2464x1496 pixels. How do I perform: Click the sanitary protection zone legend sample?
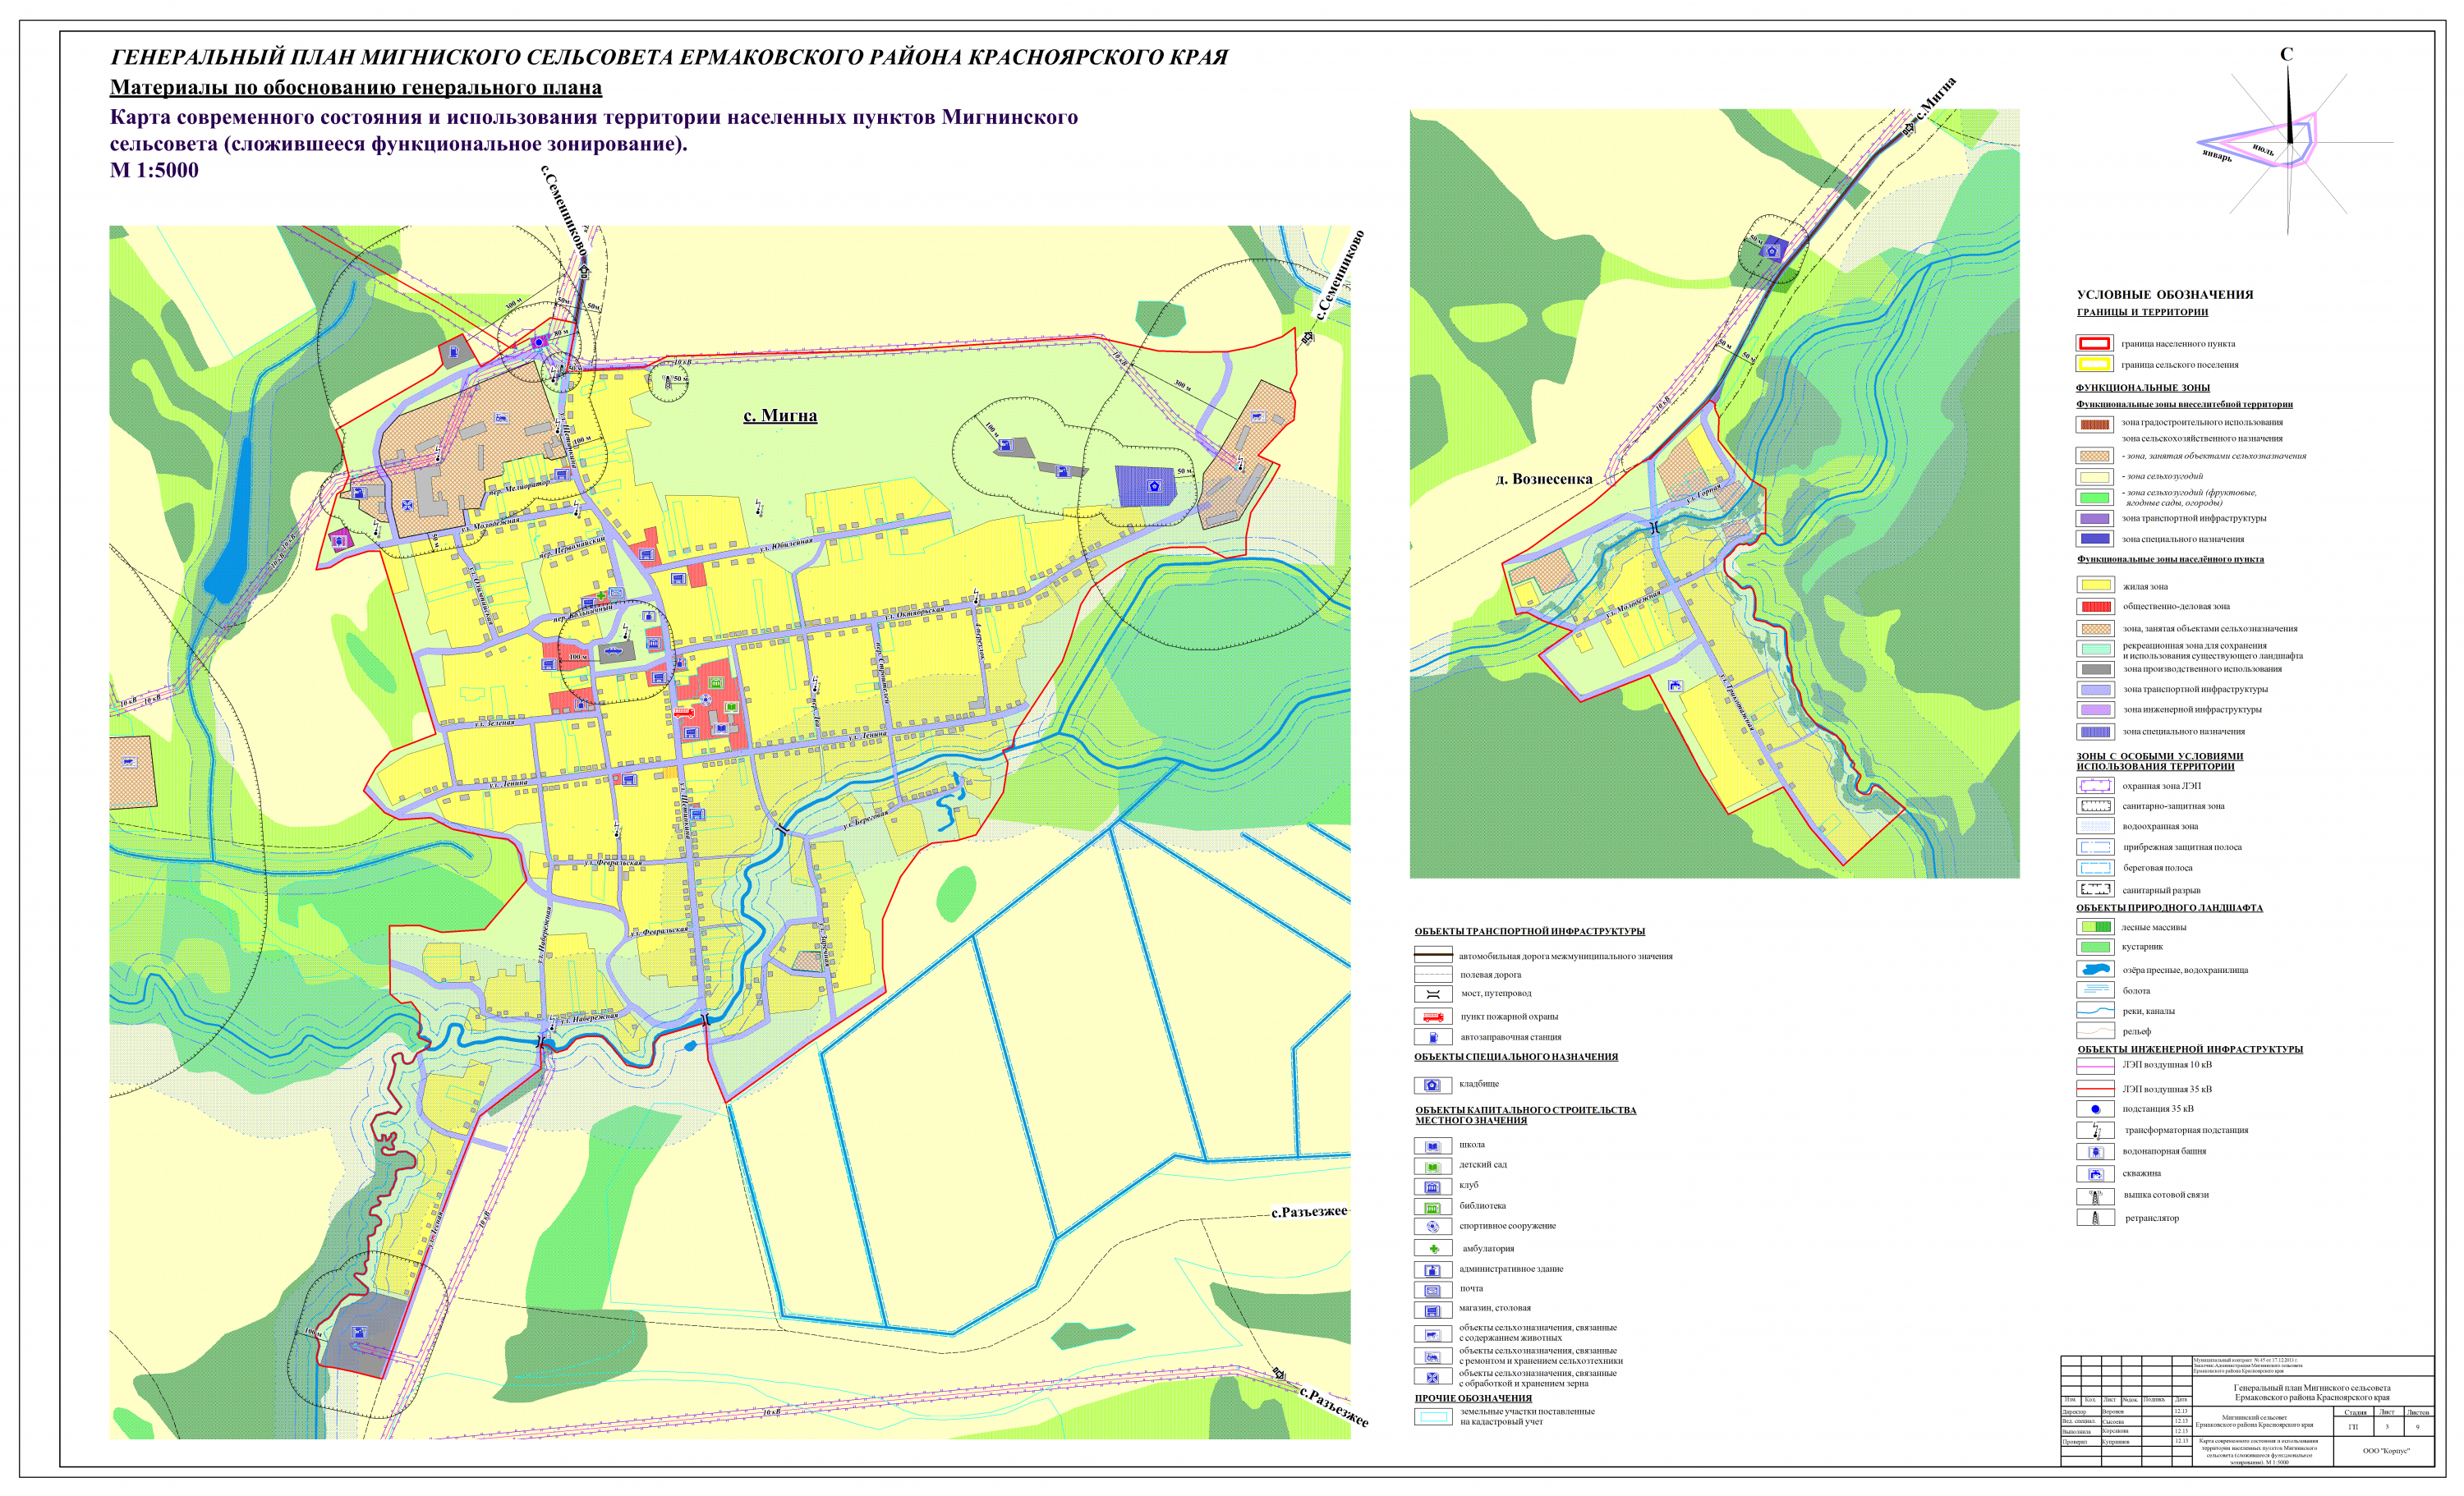coord(2095,806)
